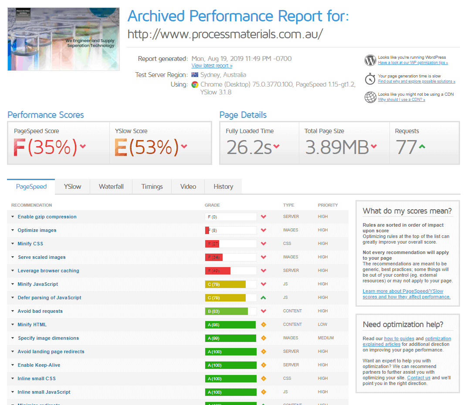Open the Waterfall tab
The image size is (467, 405).
point(111,187)
